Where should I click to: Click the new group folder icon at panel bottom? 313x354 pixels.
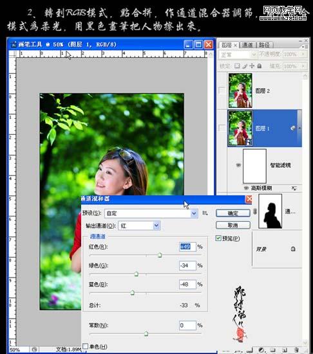pyautogui.click(x=273, y=350)
